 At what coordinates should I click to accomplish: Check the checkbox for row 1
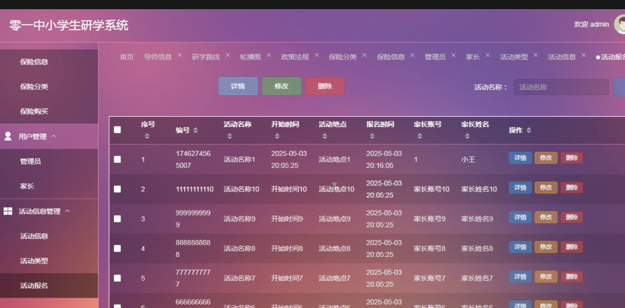click(117, 159)
